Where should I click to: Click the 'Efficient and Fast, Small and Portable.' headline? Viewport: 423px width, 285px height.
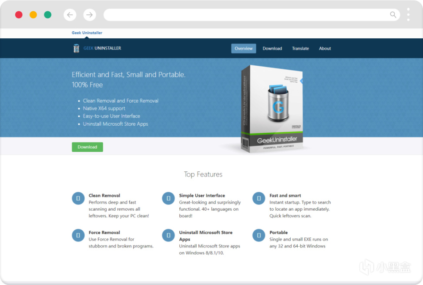pyautogui.click(x=128, y=75)
